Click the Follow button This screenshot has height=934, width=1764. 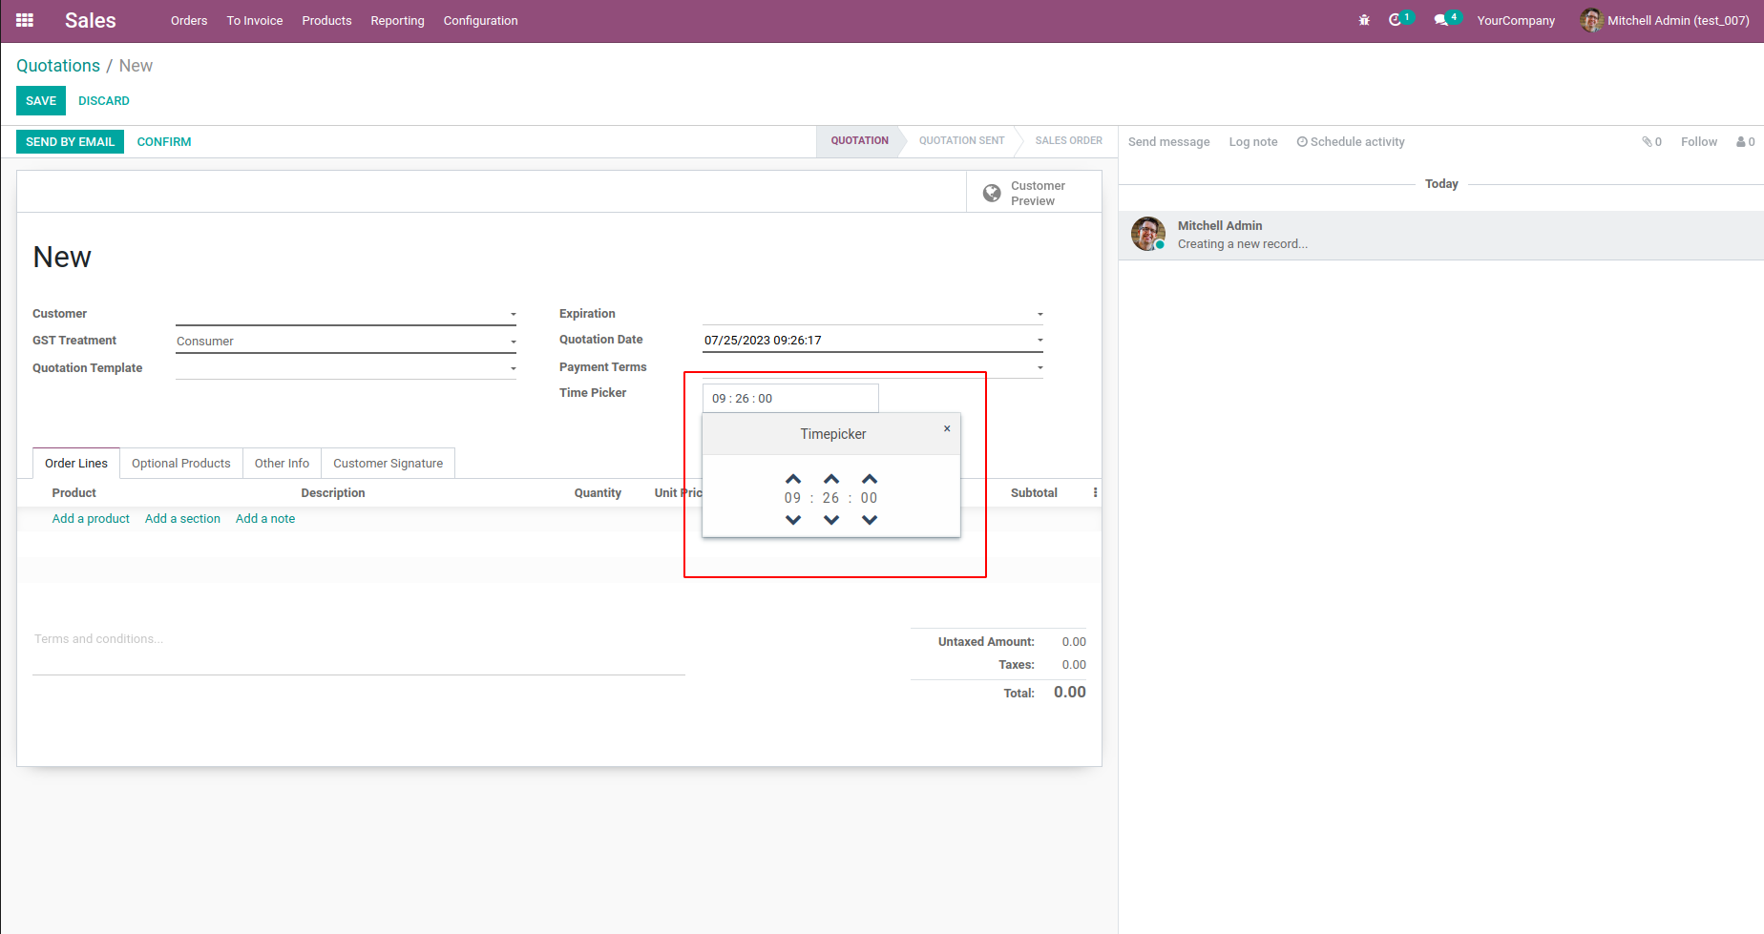[x=1699, y=142]
